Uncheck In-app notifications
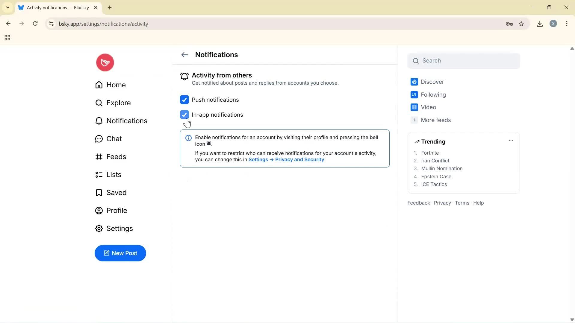The width and height of the screenshot is (575, 323). (184, 115)
